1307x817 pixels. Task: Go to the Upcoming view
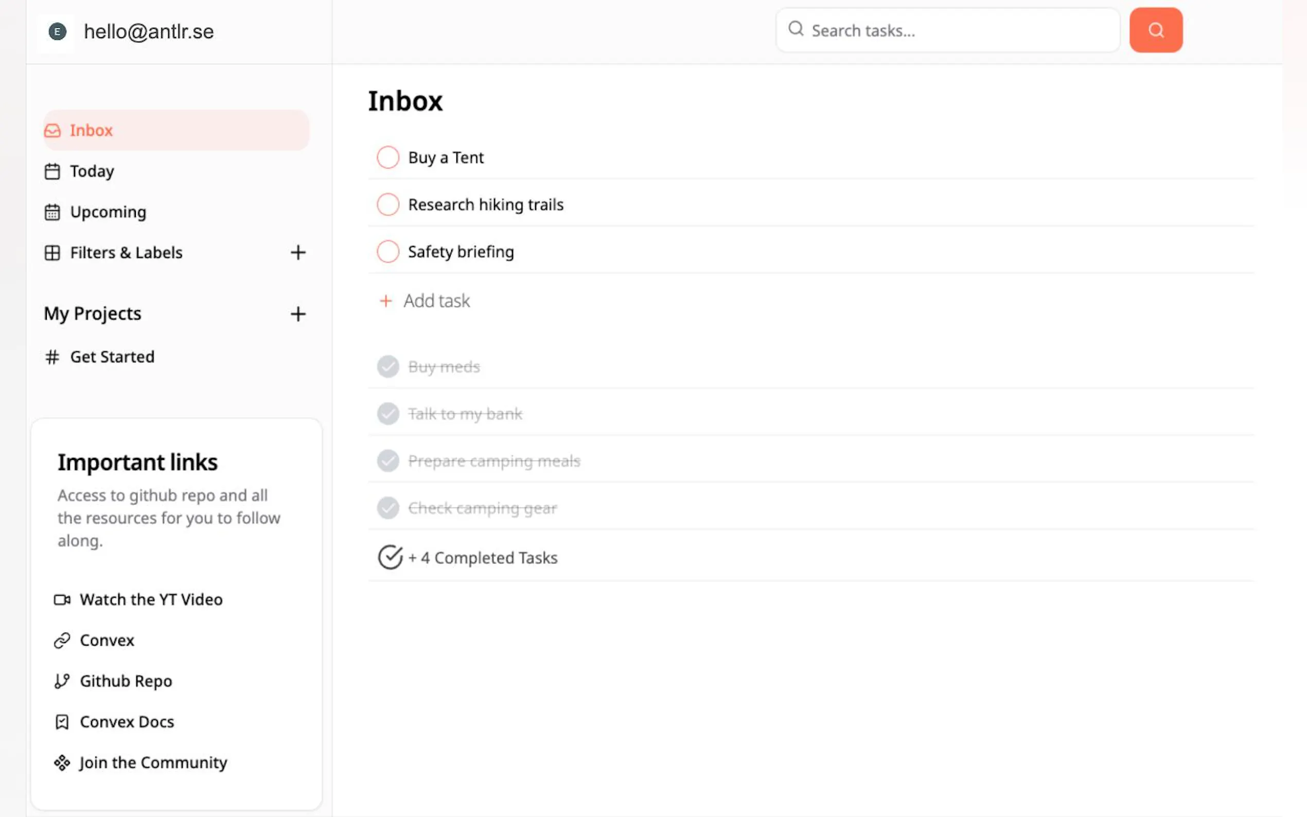click(108, 212)
